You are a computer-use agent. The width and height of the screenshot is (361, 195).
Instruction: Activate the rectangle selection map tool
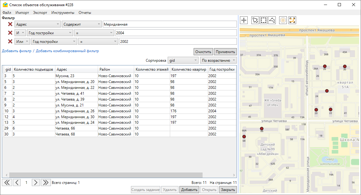(x=263, y=20)
